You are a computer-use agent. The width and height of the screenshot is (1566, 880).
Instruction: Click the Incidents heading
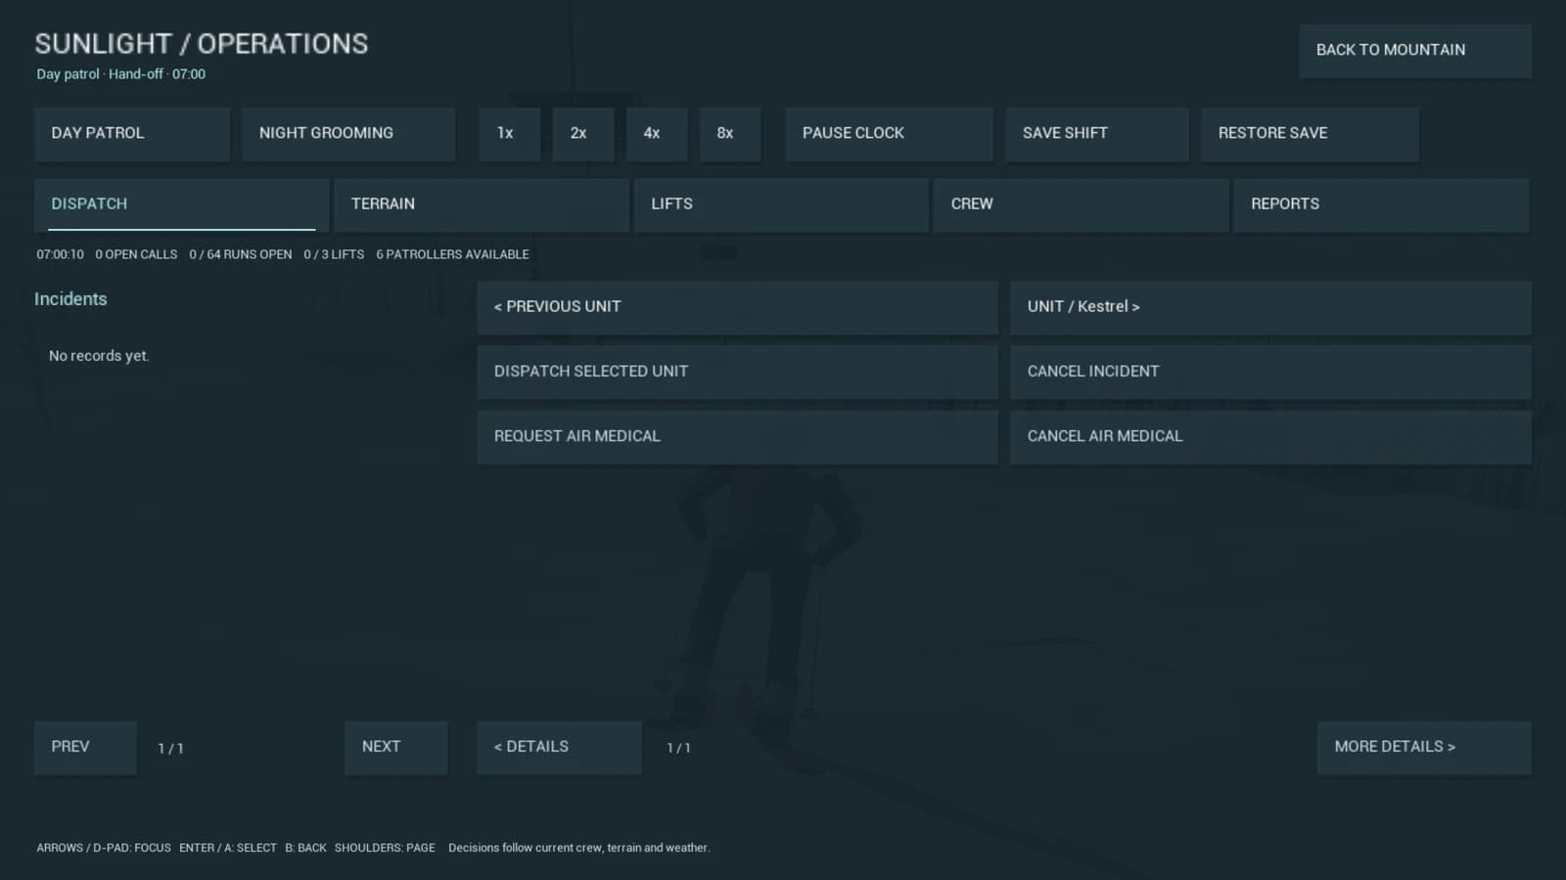tap(70, 299)
